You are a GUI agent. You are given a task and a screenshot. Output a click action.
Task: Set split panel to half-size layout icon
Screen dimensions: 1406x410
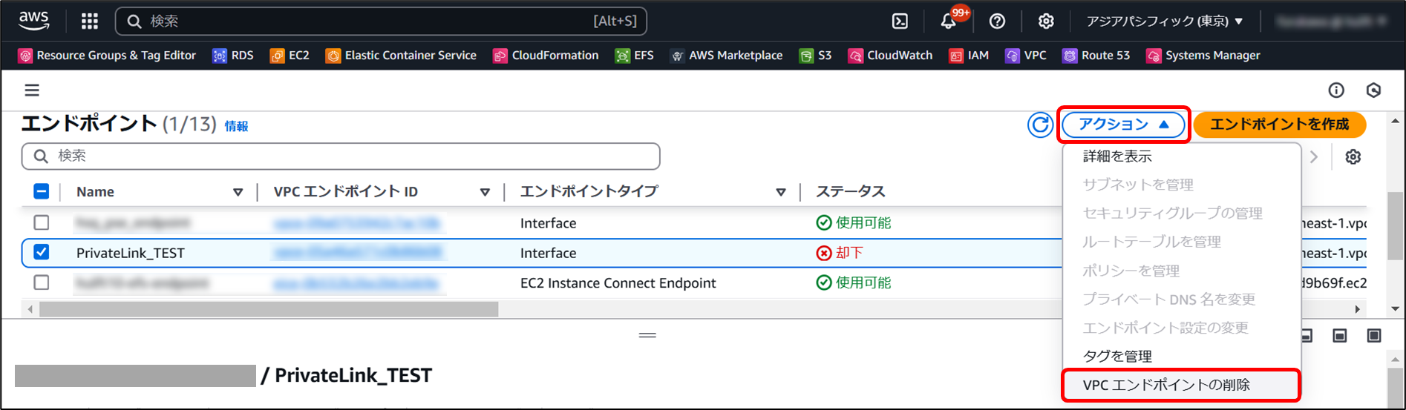pos(1340,336)
